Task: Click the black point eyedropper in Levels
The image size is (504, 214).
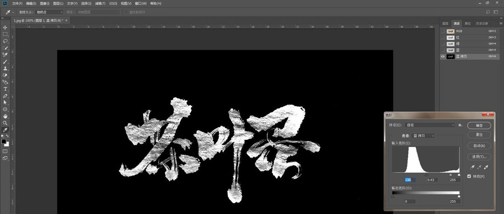Action: point(471,167)
